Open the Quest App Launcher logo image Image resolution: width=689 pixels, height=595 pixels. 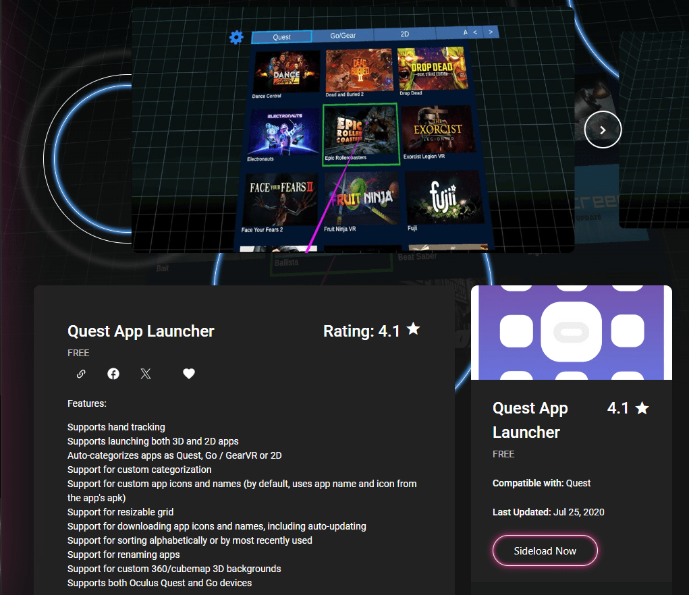571,333
